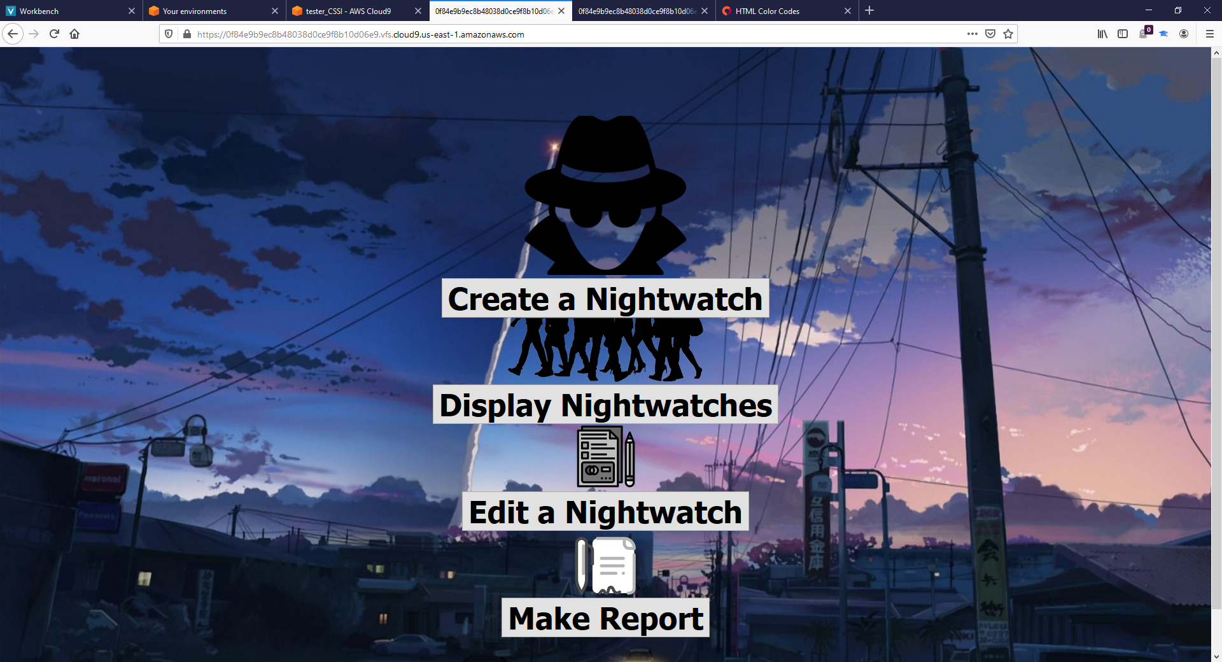The image size is (1222, 662).
Task: Open the Edit a Nightwatch link
Action: pos(605,512)
